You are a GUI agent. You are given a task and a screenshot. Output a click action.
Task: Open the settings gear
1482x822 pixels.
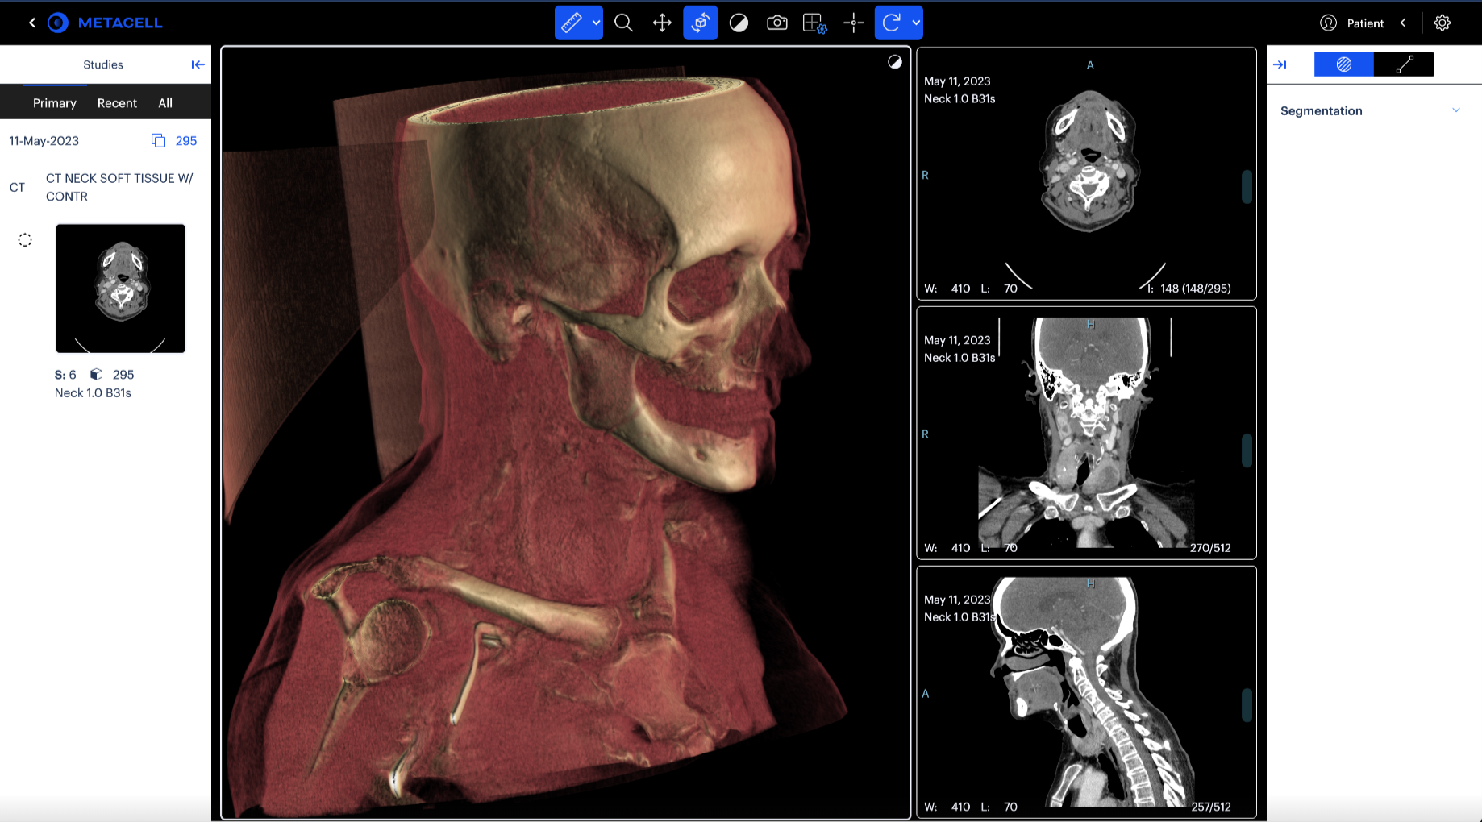(x=1442, y=23)
